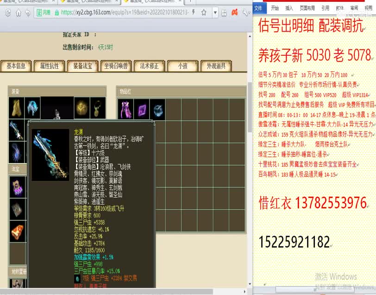Open the 法术修正 tab
Image resolution: width=376 pixels, height=295 pixels.
pyautogui.click(x=150, y=66)
